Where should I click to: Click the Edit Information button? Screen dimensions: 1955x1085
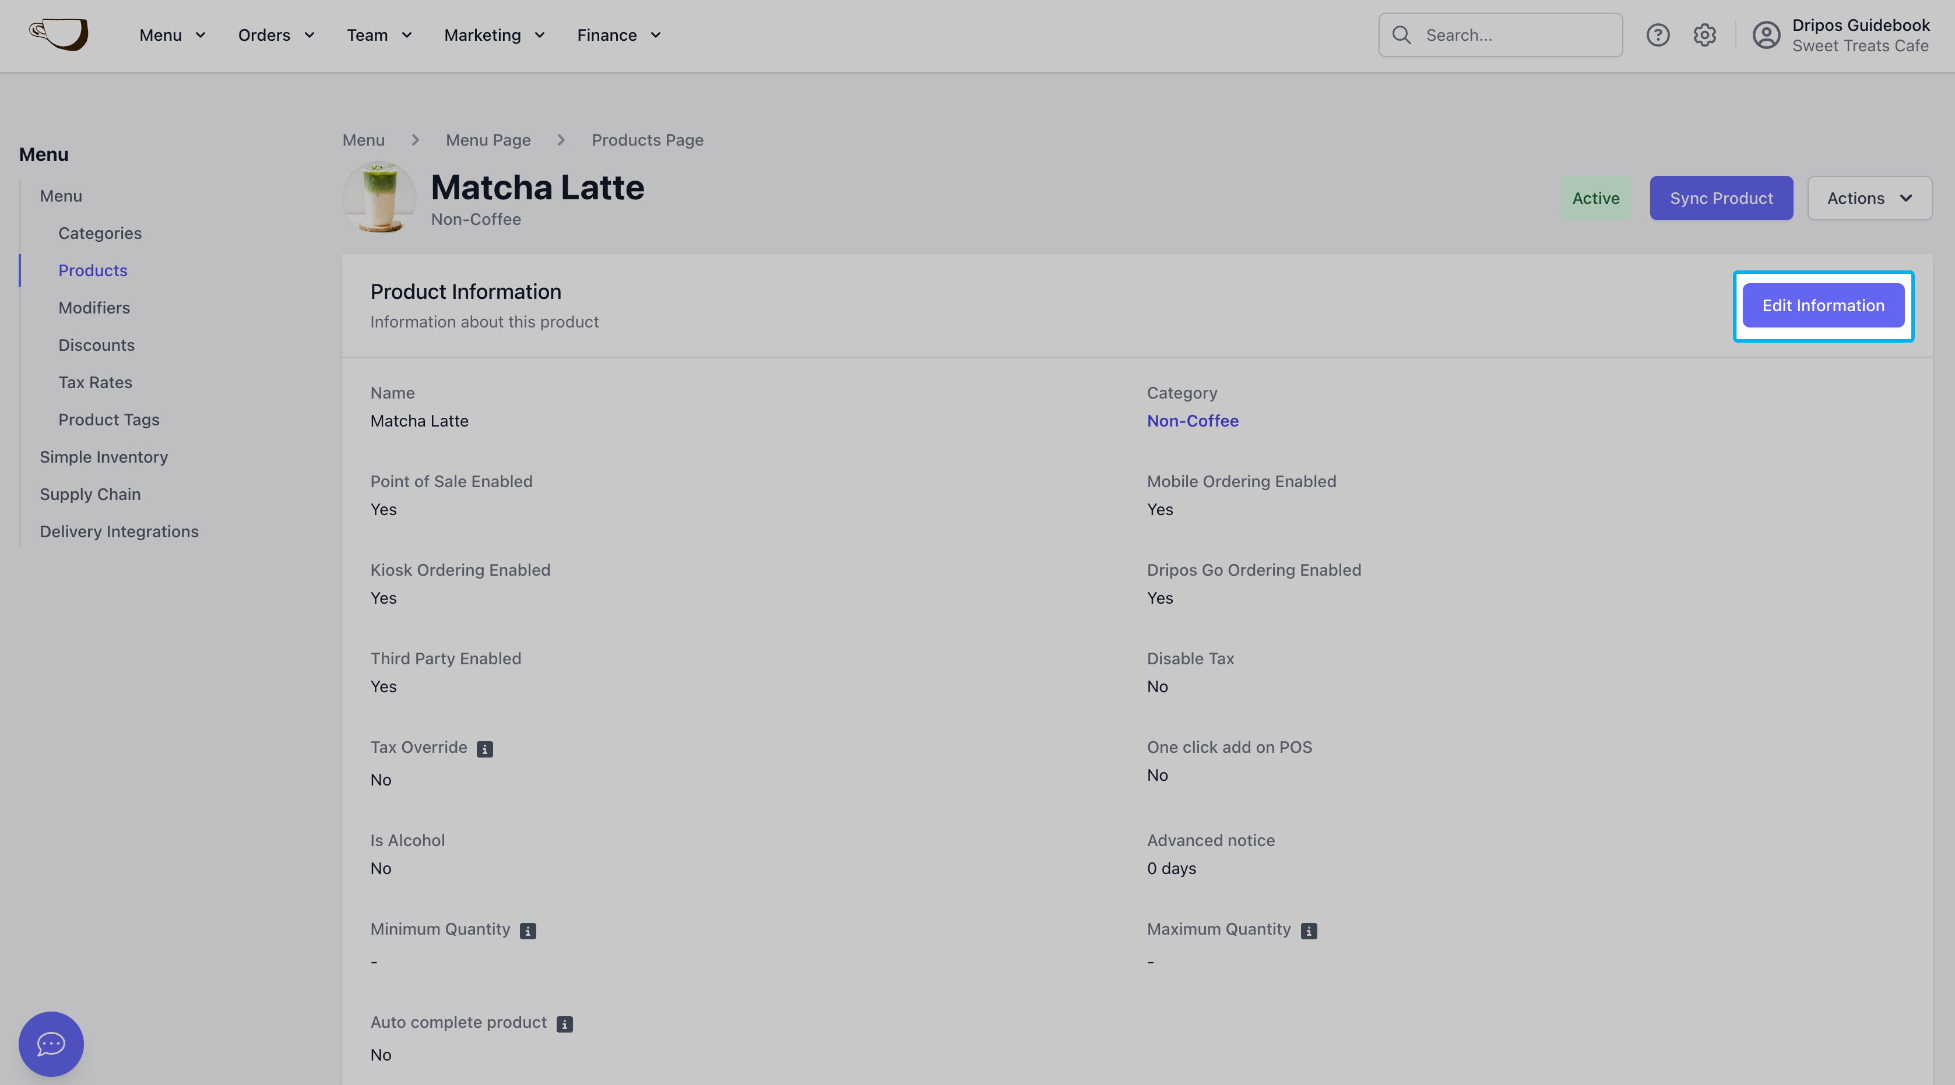click(x=1823, y=306)
